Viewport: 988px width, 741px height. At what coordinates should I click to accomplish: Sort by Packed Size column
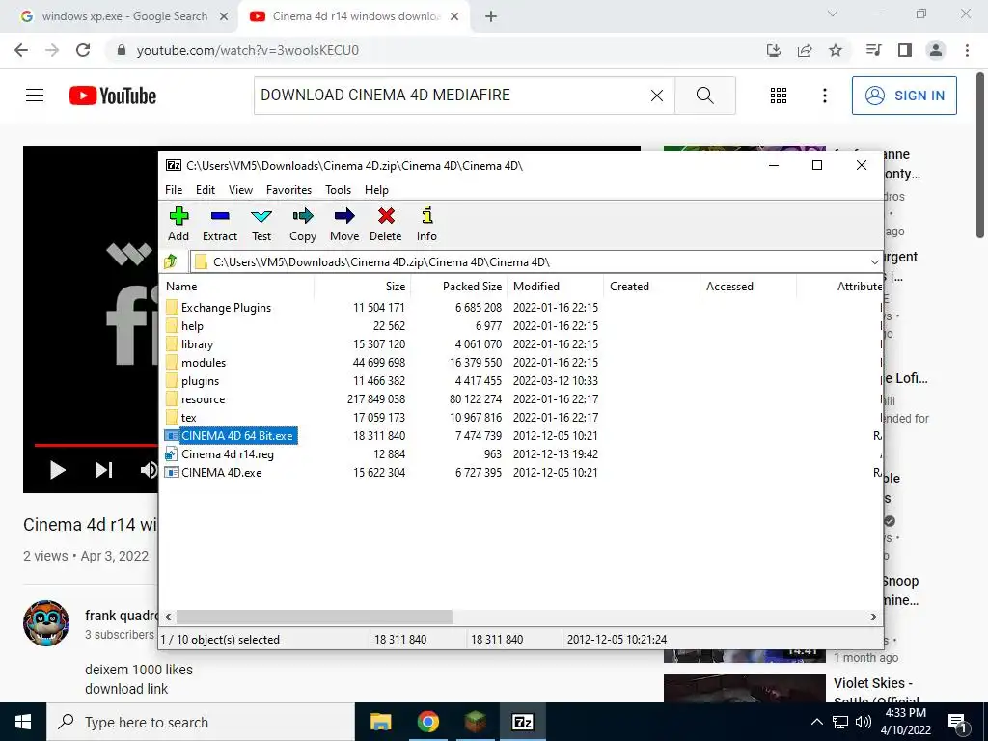coord(458,286)
